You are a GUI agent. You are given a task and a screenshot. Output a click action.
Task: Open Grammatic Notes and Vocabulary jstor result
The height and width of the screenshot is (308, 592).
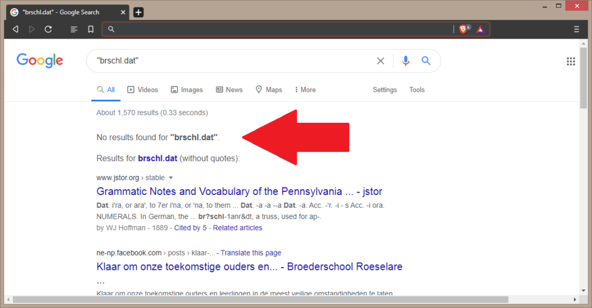(x=239, y=191)
